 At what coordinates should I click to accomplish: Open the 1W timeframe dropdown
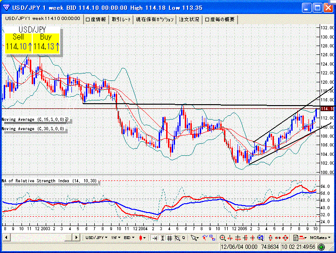coord(115,238)
